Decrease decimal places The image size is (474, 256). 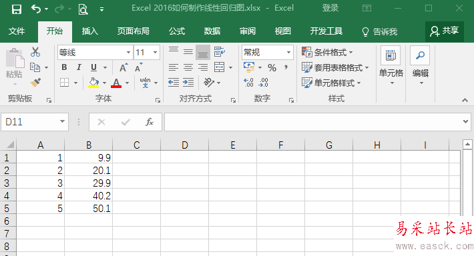pyautogui.click(x=263, y=83)
